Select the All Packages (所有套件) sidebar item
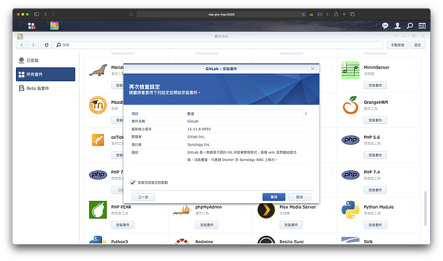 point(46,74)
